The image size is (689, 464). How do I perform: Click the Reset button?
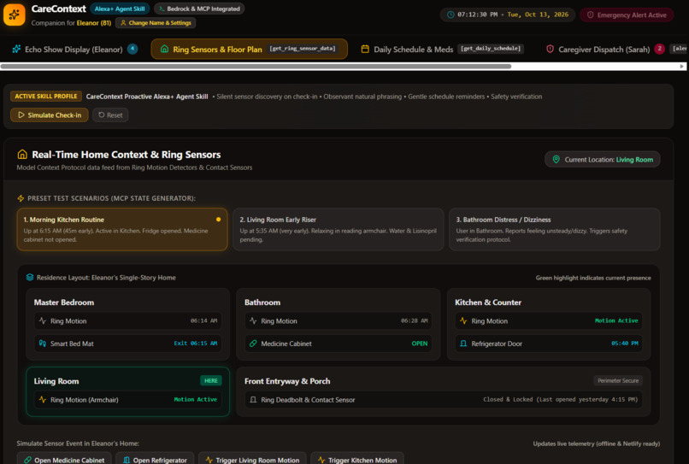(110, 115)
